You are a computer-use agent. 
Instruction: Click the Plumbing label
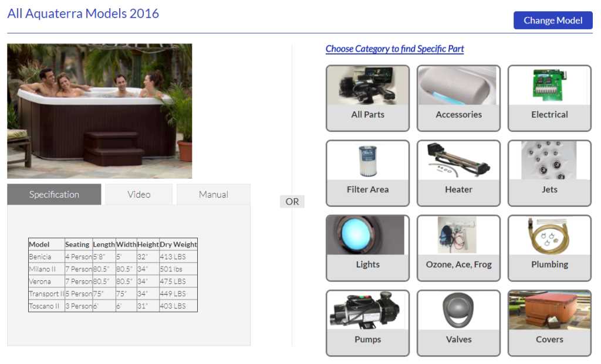coord(549,264)
